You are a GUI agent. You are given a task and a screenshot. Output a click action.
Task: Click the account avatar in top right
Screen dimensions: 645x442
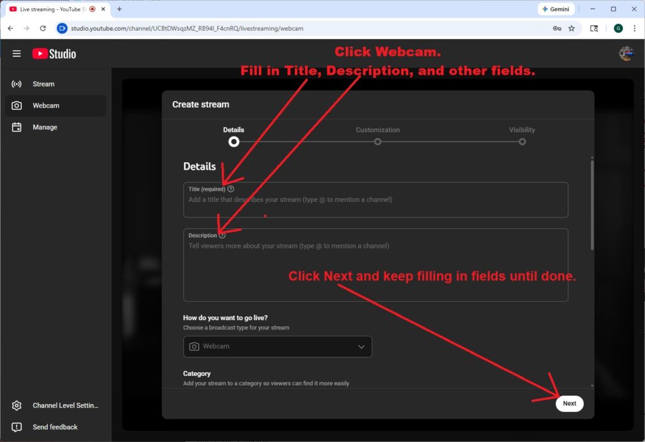(x=625, y=54)
